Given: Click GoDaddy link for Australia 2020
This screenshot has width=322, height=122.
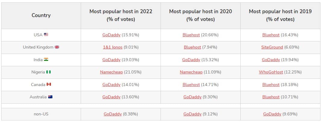Looking at the screenshot, I should 192,97.
